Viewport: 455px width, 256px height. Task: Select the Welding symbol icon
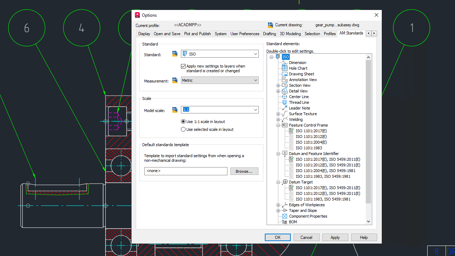point(284,119)
